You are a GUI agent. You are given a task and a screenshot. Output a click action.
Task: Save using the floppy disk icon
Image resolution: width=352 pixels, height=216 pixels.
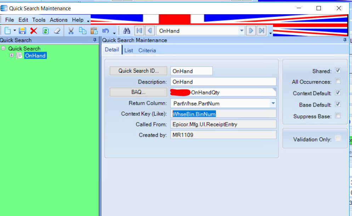pos(22,31)
